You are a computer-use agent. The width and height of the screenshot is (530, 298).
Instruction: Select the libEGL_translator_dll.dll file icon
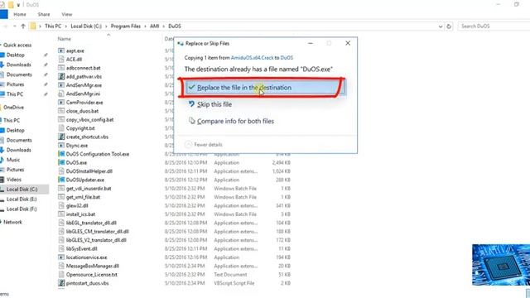point(61,223)
